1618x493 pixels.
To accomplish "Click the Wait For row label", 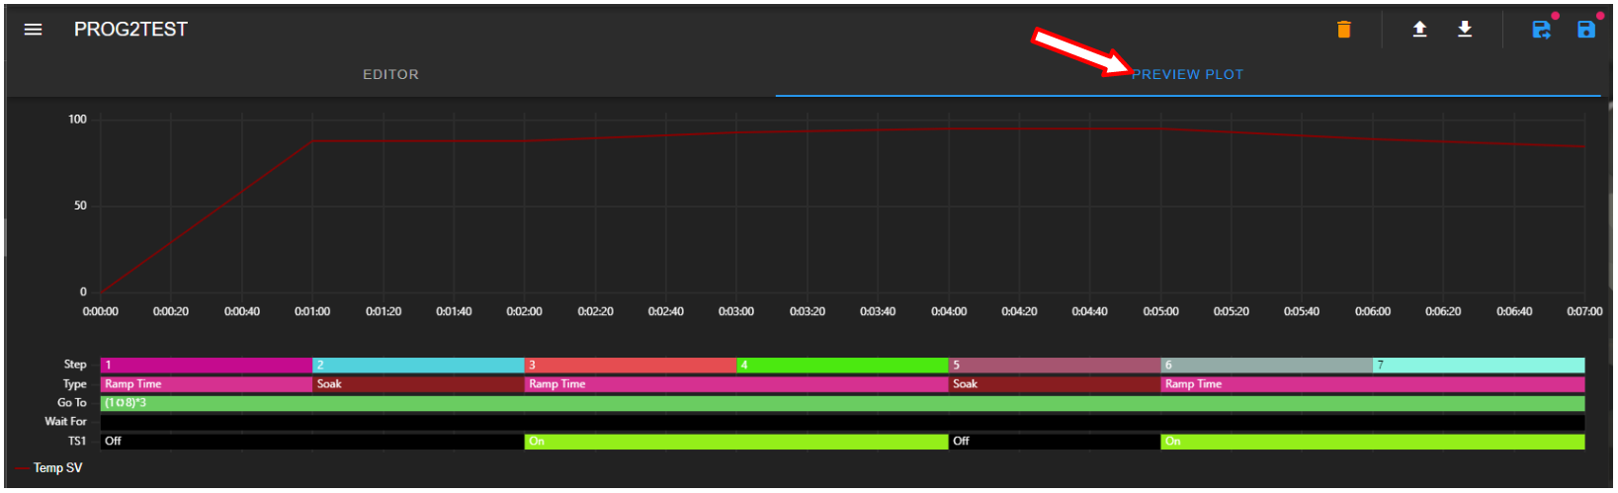I will click(65, 422).
